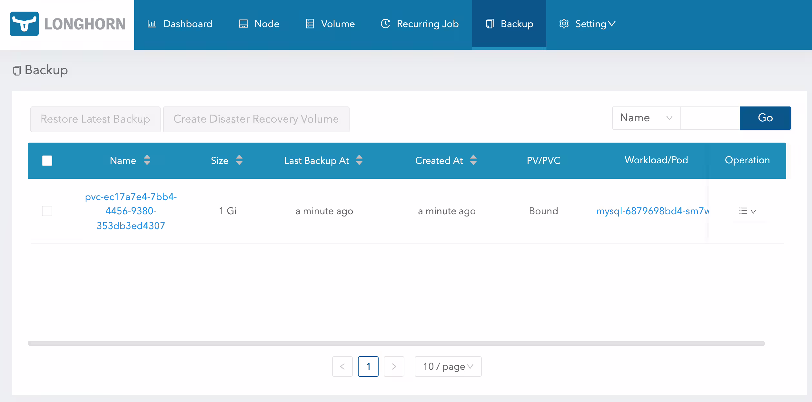Screen dimensions: 812x402
Task: Click the Longhorn bull logo icon
Action: coord(24,24)
